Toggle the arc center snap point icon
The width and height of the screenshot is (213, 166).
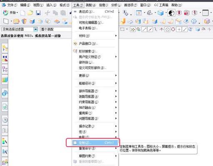pyautogui.click(x=168, y=29)
